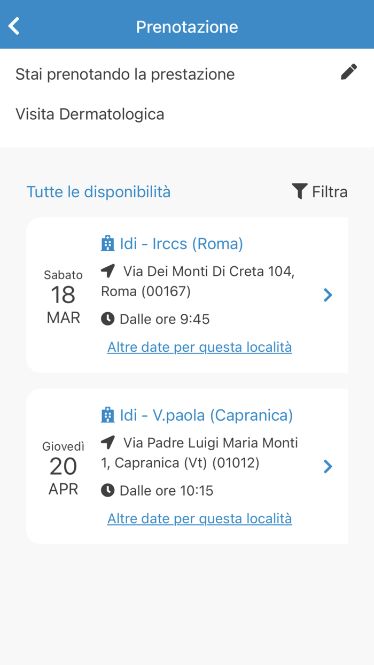Select the Idi - Irccs (Roma) facility name
This screenshot has height=665, width=374.
click(x=182, y=243)
